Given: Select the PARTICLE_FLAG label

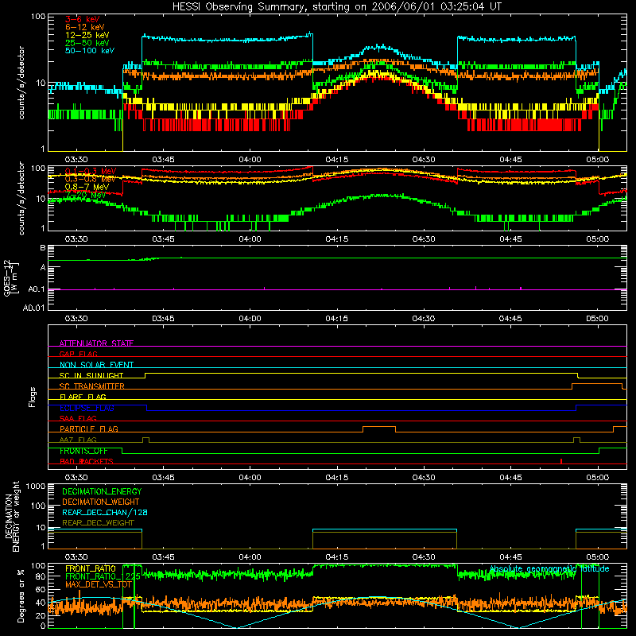Looking at the screenshot, I should tap(89, 429).
